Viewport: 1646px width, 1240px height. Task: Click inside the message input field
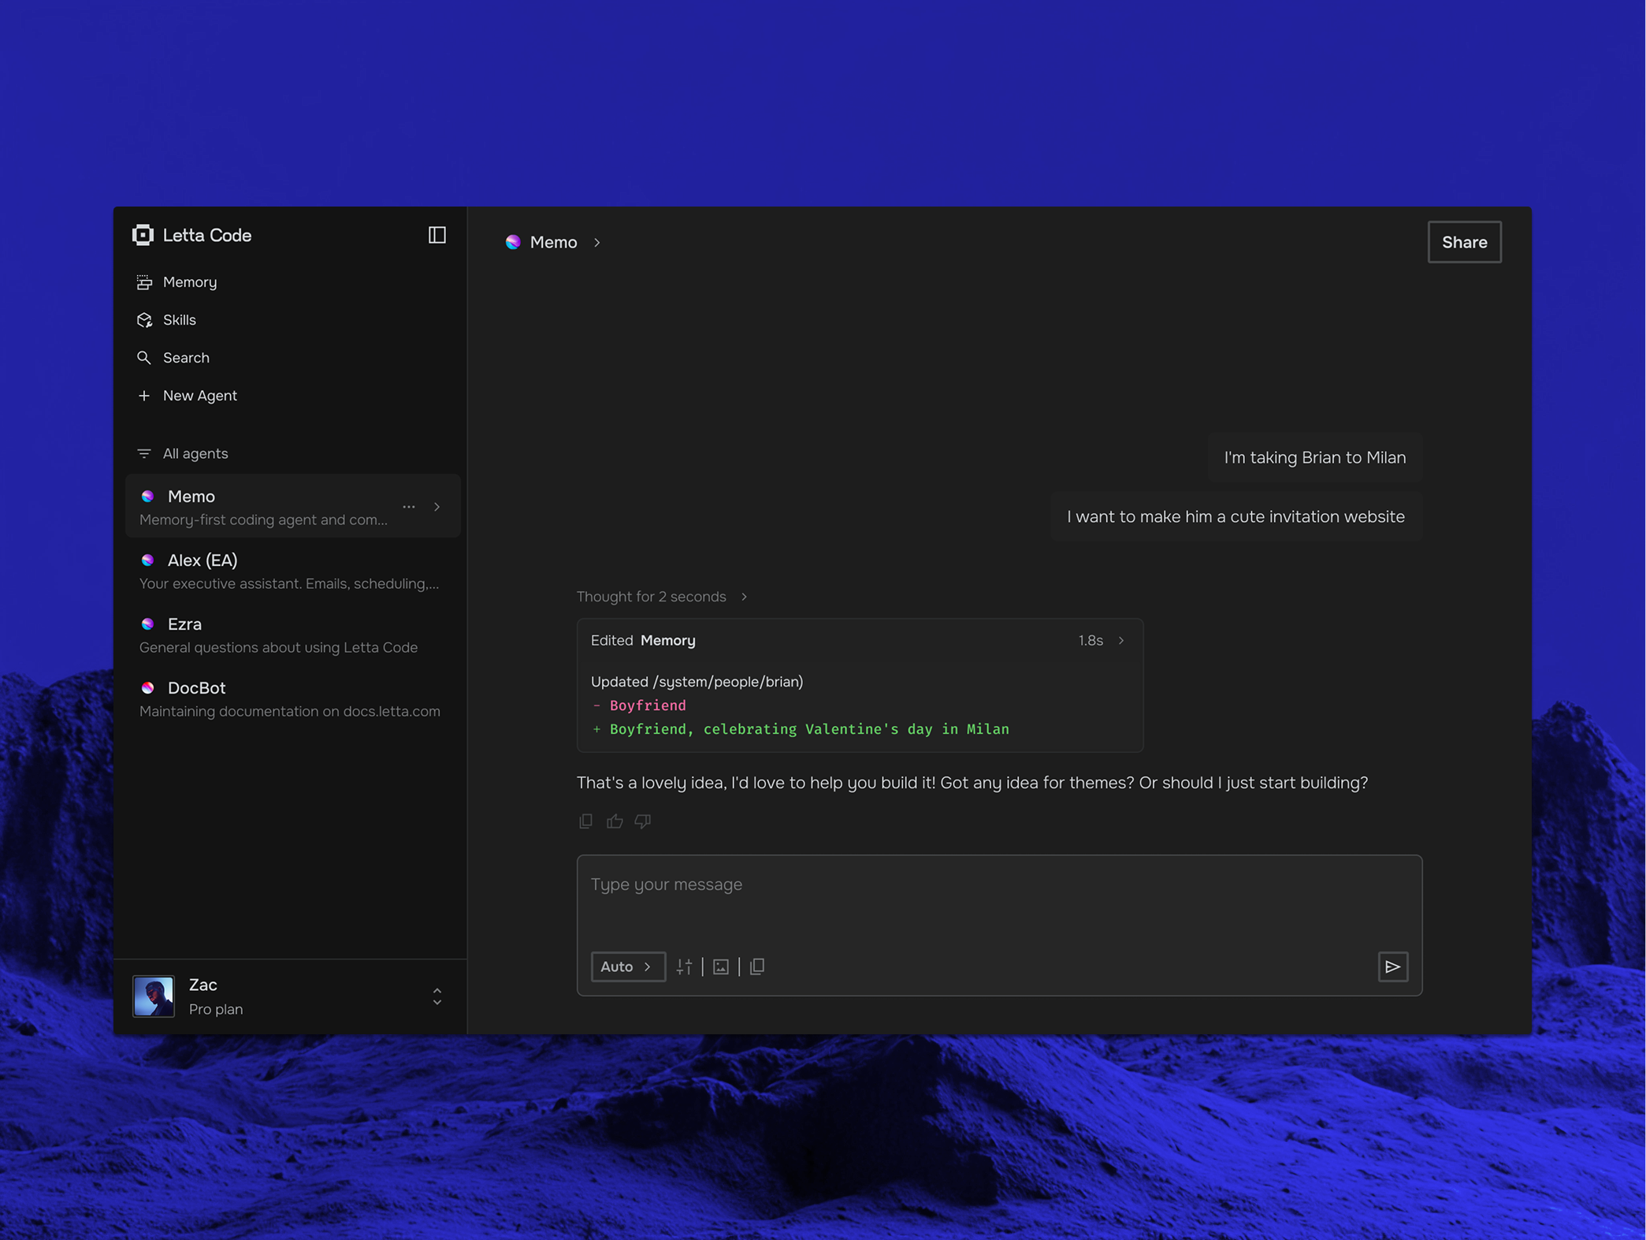999,899
